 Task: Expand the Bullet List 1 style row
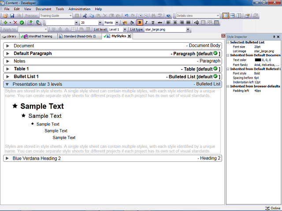pyautogui.click(x=7, y=77)
